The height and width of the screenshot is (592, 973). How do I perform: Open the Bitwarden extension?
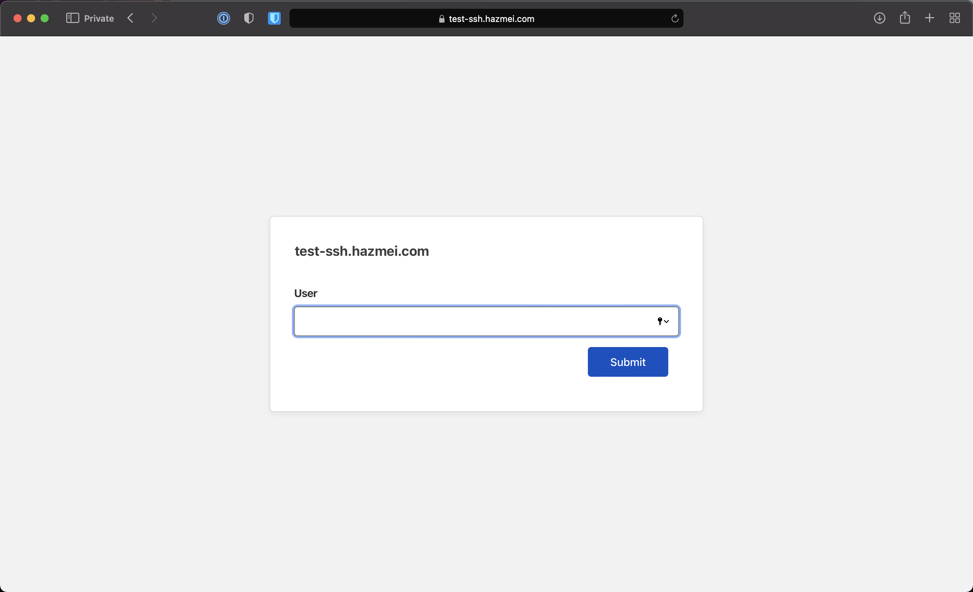click(274, 18)
